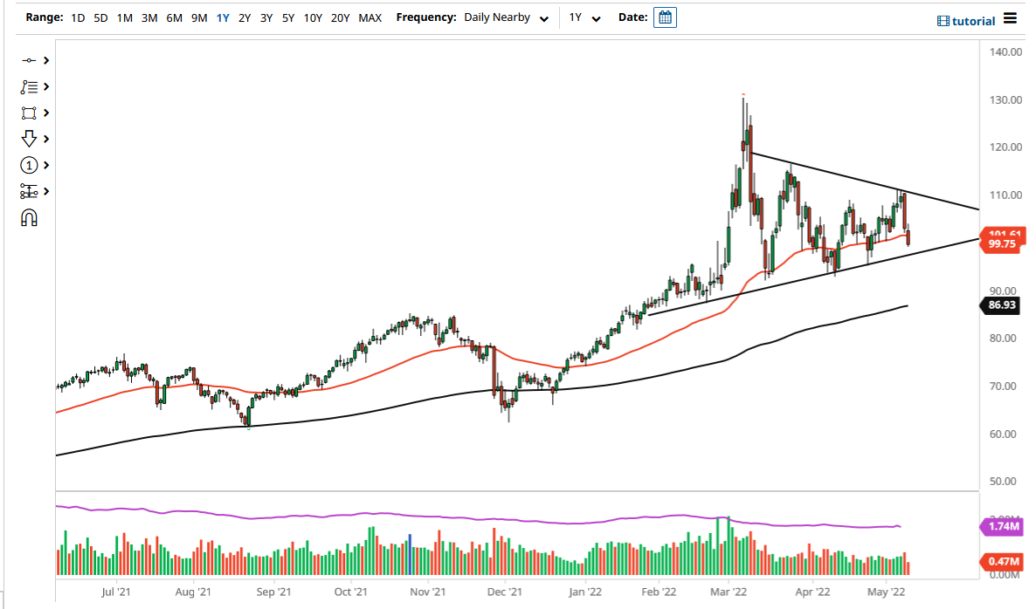Open the Frequency Daily Nearby dropdown
Screen dimensions: 1036x609
(505, 17)
